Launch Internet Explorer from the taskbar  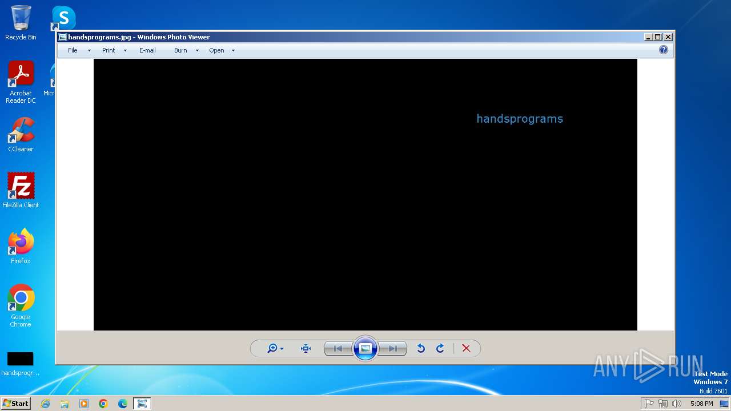pyautogui.click(x=45, y=404)
